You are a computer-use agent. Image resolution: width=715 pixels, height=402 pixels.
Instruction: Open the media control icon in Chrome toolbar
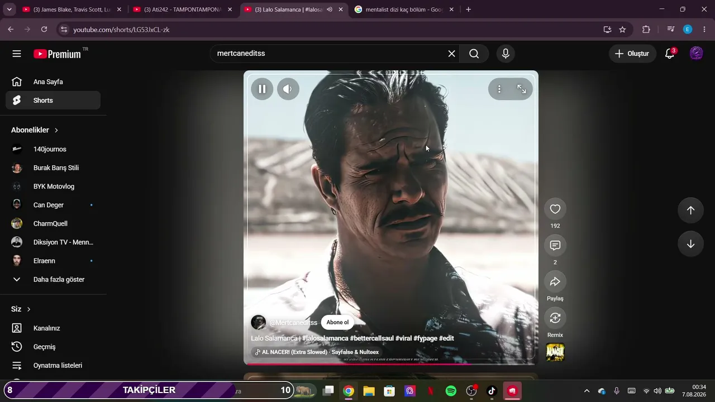coord(671,30)
